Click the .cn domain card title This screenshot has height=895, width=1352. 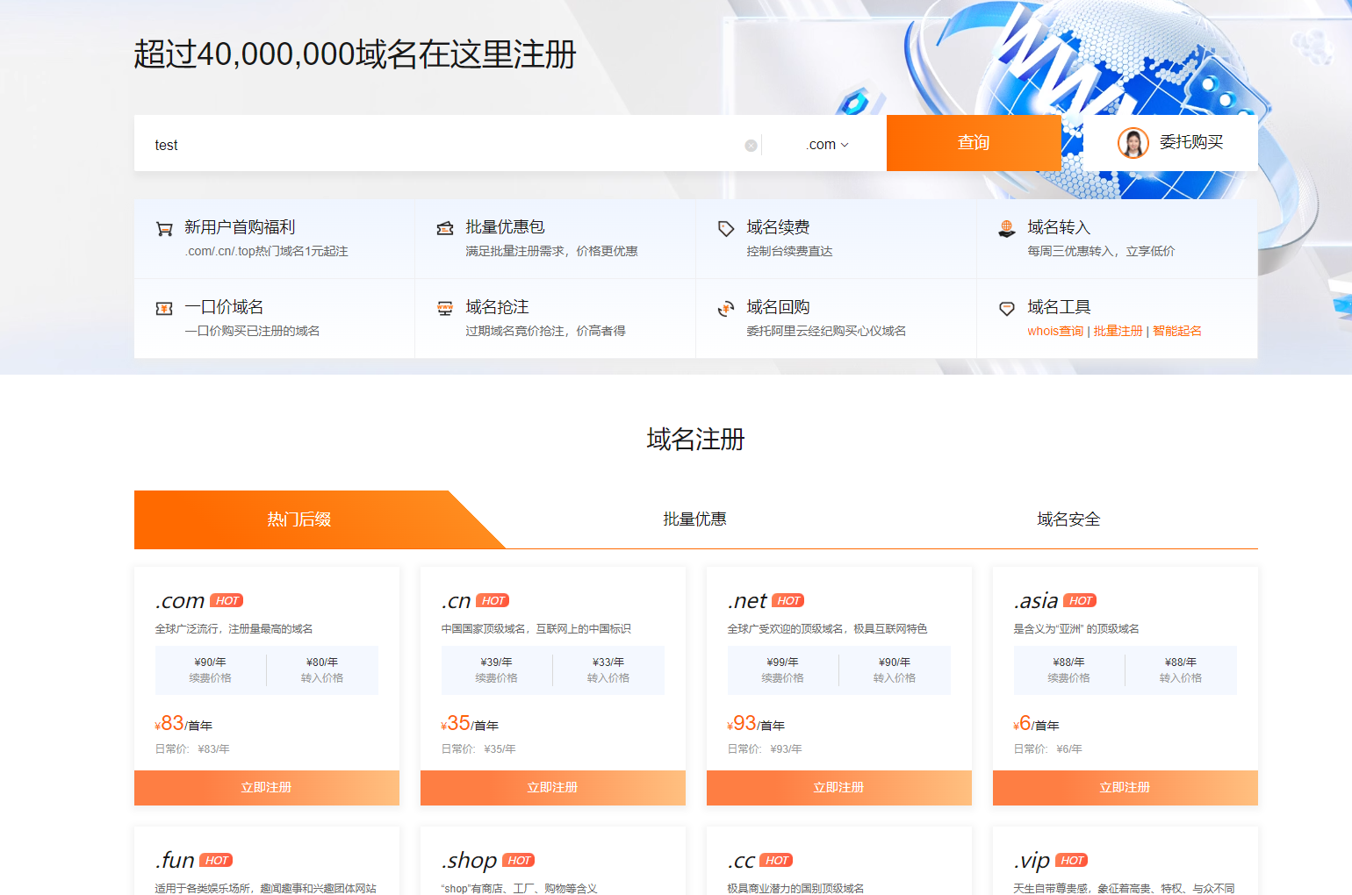click(x=457, y=601)
